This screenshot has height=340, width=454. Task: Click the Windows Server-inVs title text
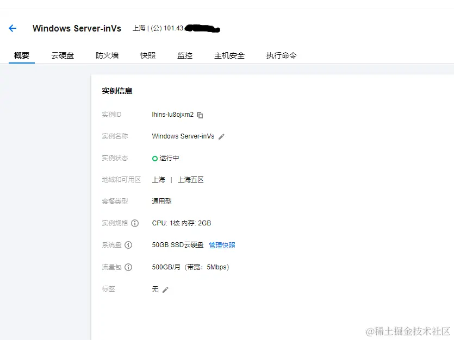click(77, 28)
